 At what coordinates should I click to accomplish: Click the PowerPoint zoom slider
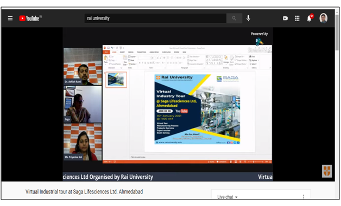[x=255, y=162]
